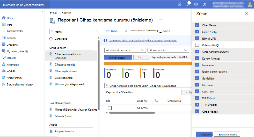Close the Sütun panel
This screenshot has width=254, height=137.
point(246,13)
